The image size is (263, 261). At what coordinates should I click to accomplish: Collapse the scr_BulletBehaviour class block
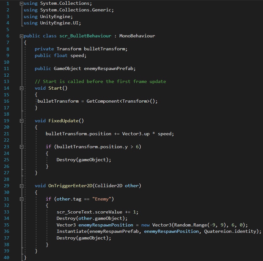coord(21,36)
